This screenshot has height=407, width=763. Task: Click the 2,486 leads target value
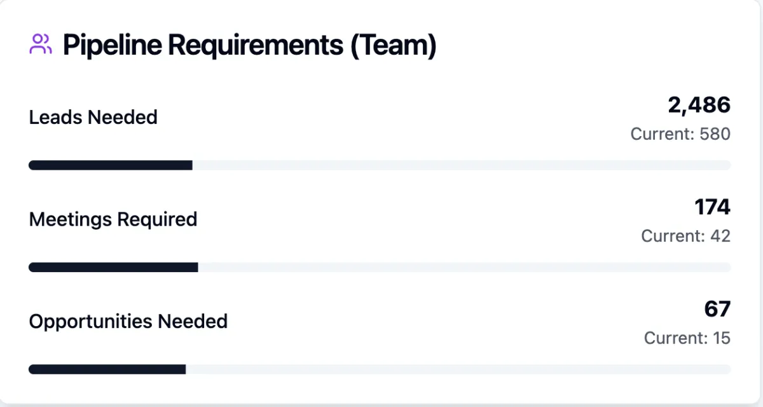699,106
